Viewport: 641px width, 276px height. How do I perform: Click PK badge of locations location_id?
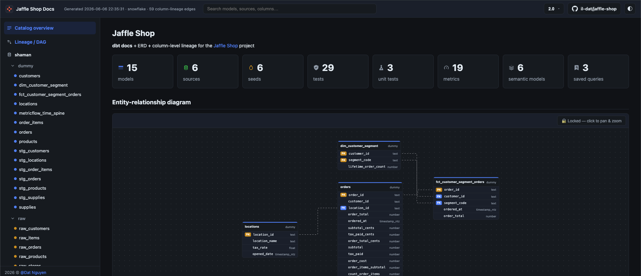click(248, 235)
